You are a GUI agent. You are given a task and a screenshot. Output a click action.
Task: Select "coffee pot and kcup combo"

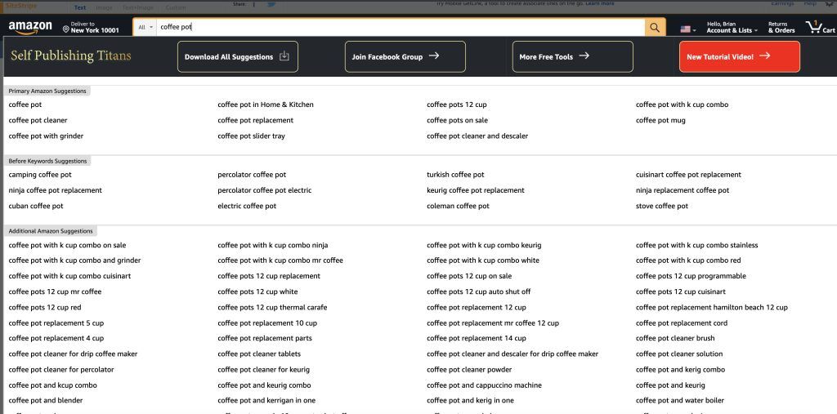point(52,385)
